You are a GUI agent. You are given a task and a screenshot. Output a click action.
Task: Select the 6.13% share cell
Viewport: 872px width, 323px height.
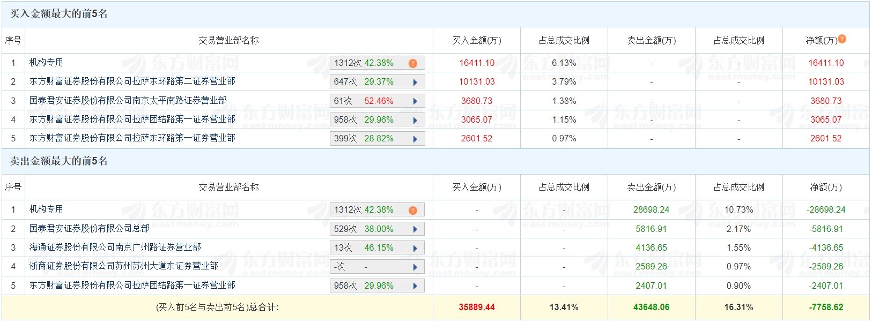(x=564, y=63)
